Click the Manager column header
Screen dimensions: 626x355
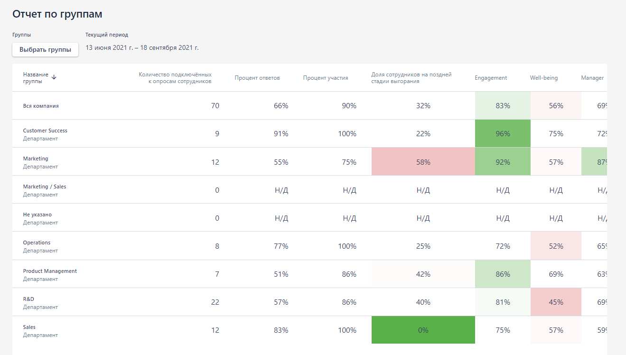point(592,78)
